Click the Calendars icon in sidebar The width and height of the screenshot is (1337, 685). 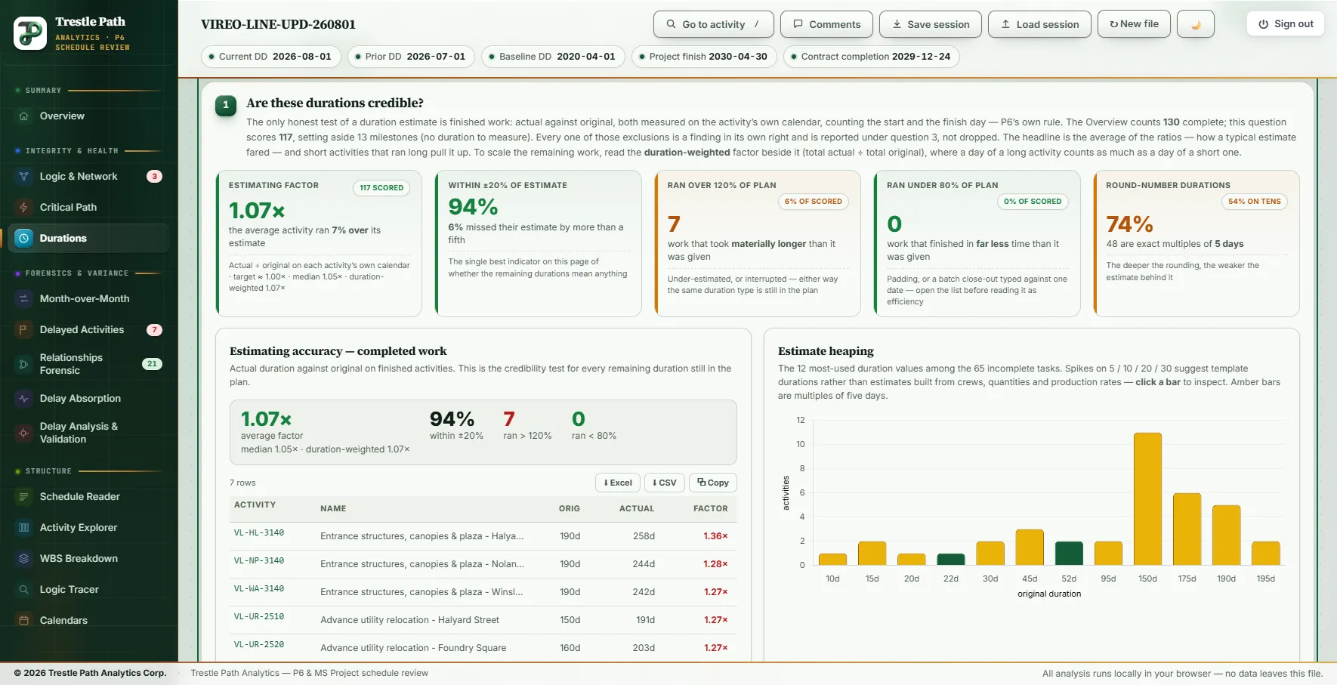coord(23,621)
